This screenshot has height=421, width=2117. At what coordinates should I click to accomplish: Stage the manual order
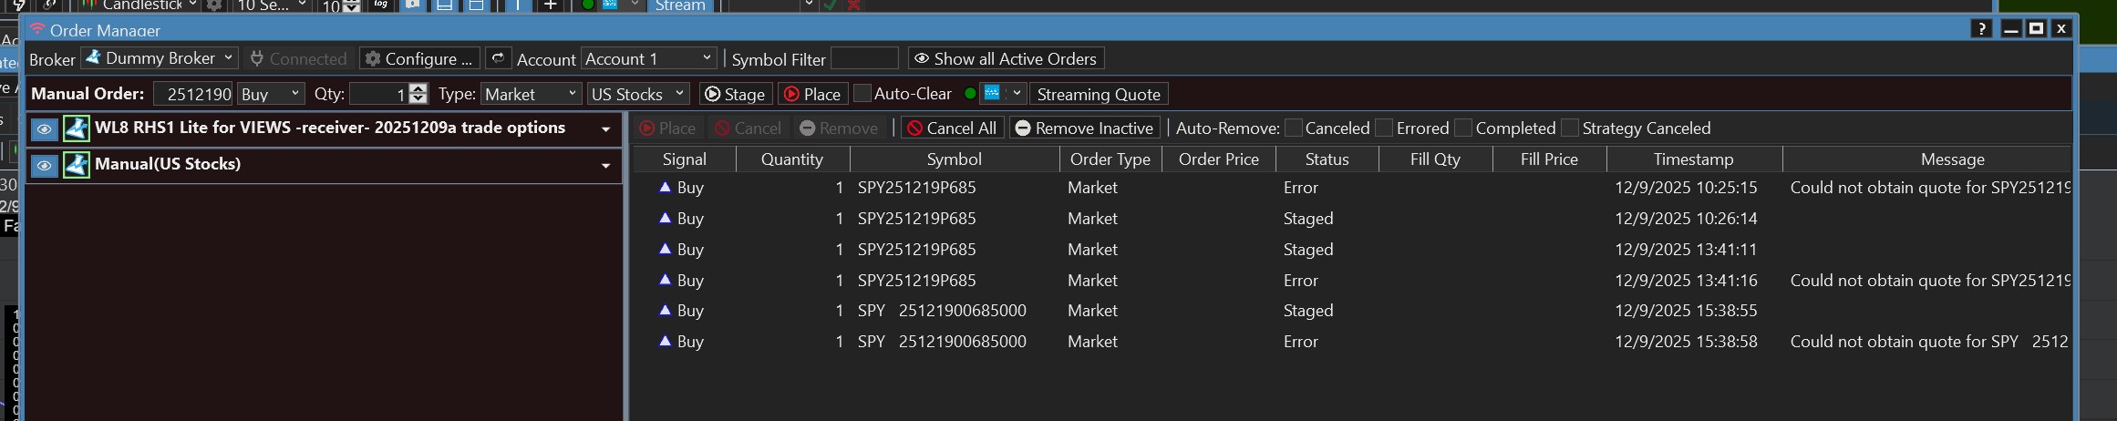tap(736, 94)
